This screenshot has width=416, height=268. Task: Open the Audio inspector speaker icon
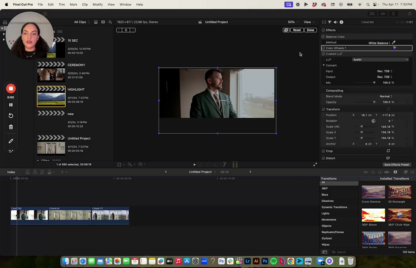[x=335, y=22]
